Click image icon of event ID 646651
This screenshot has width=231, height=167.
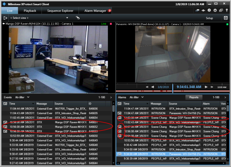[x=5, y=122]
